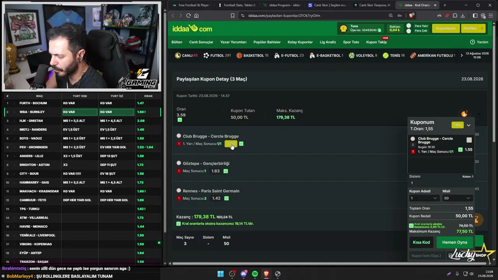Select the Basketbol sports category
Viewport: 498px width, 280px height.
[253, 56]
